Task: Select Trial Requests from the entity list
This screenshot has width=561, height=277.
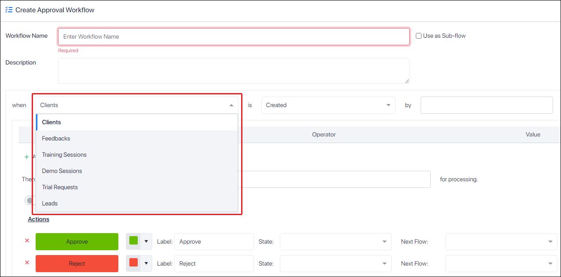Action: click(59, 187)
